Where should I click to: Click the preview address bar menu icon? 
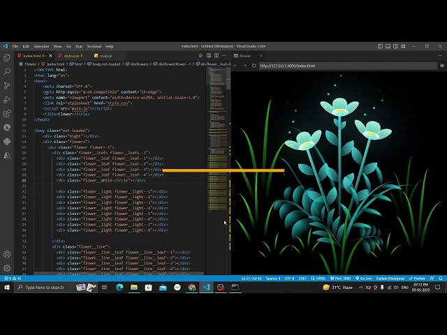pyautogui.click(x=442, y=66)
